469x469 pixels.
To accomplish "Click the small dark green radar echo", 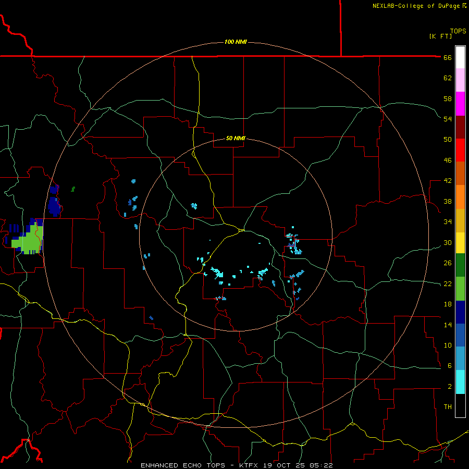I will 73,189.
